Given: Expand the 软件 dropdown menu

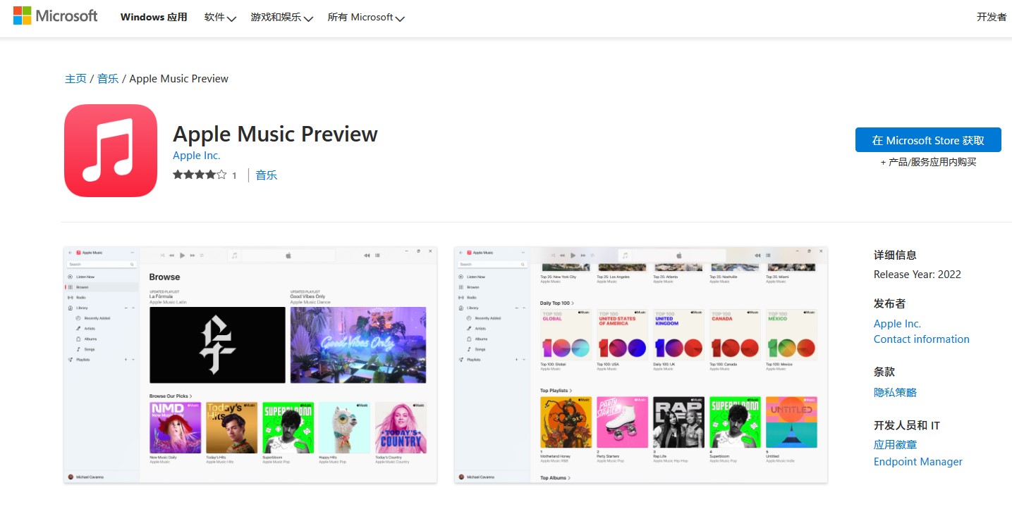Looking at the screenshot, I should (219, 17).
